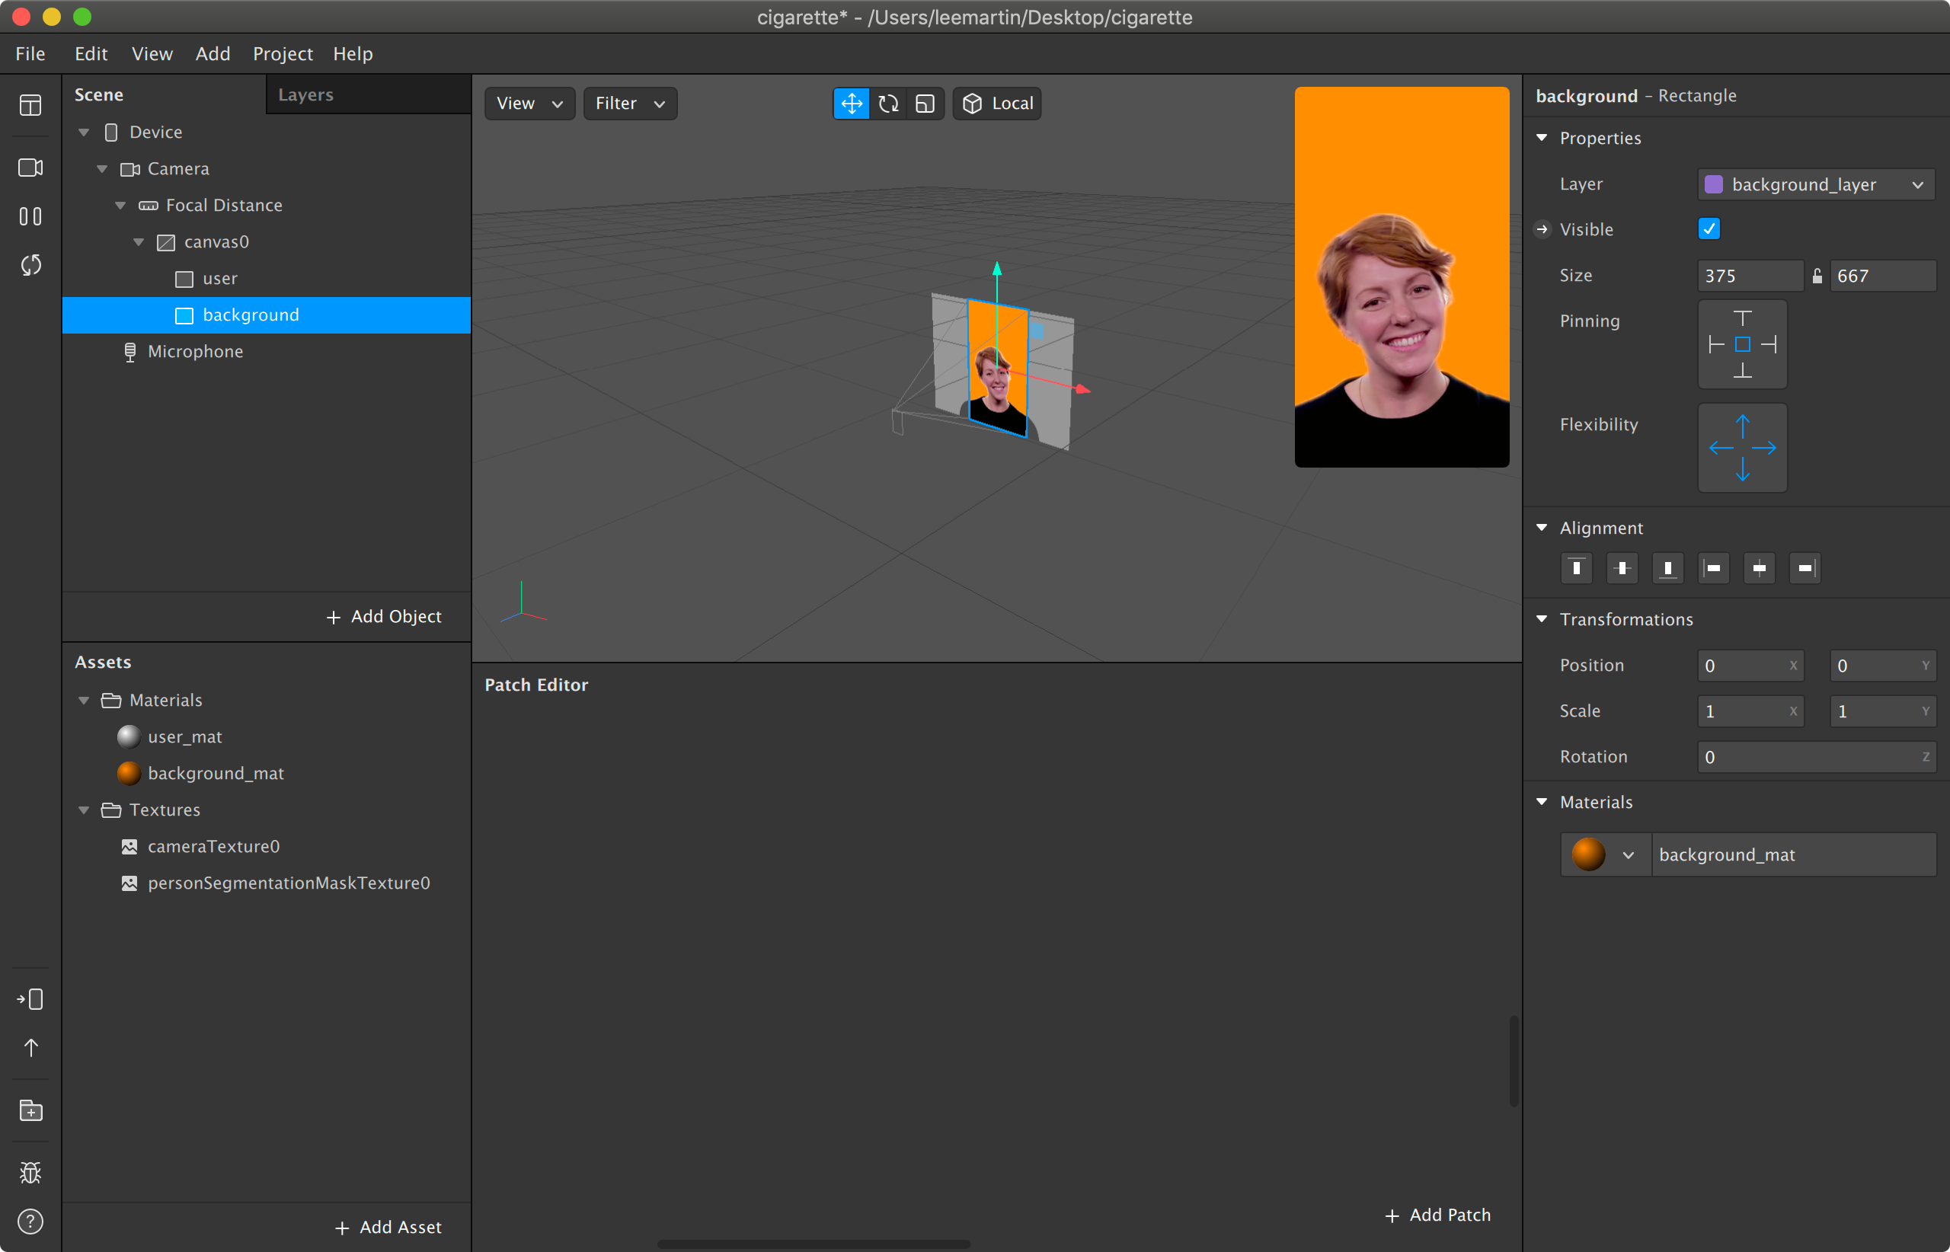Viewport: 1950px width, 1252px height.
Task: Open the Project menu
Action: click(282, 53)
